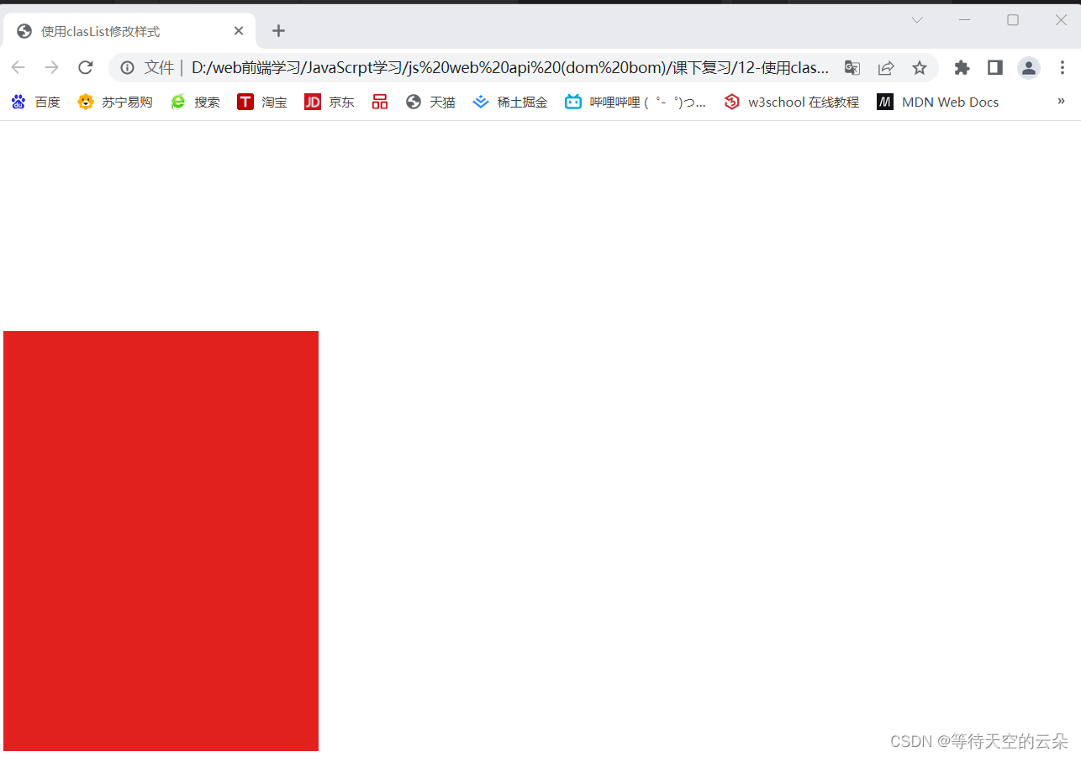Image resolution: width=1081 pixels, height=757 pixels.
Task: Open the 天猫 bookmark
Action: pos(430,102)
